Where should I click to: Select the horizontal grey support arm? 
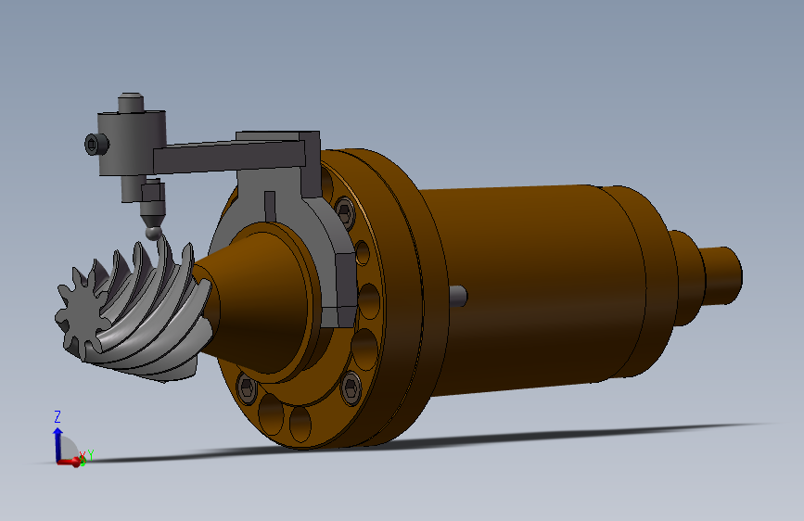[x=229, y=158]
